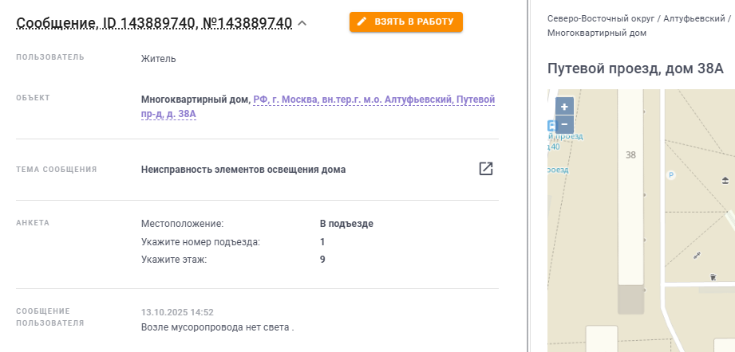Zoom out on the map

click(564, 124)
